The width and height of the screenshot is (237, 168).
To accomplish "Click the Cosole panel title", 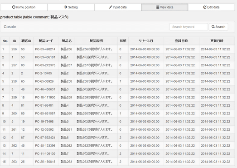I will point(10,27).
